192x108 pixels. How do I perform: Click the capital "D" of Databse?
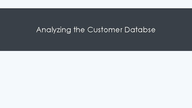coord(127,30)
